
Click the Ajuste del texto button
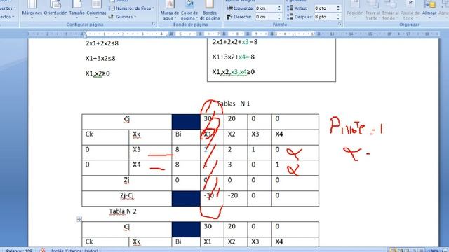(410, 10)
